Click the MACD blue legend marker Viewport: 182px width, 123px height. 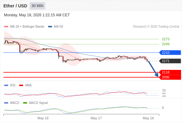[x=6, y=103]
